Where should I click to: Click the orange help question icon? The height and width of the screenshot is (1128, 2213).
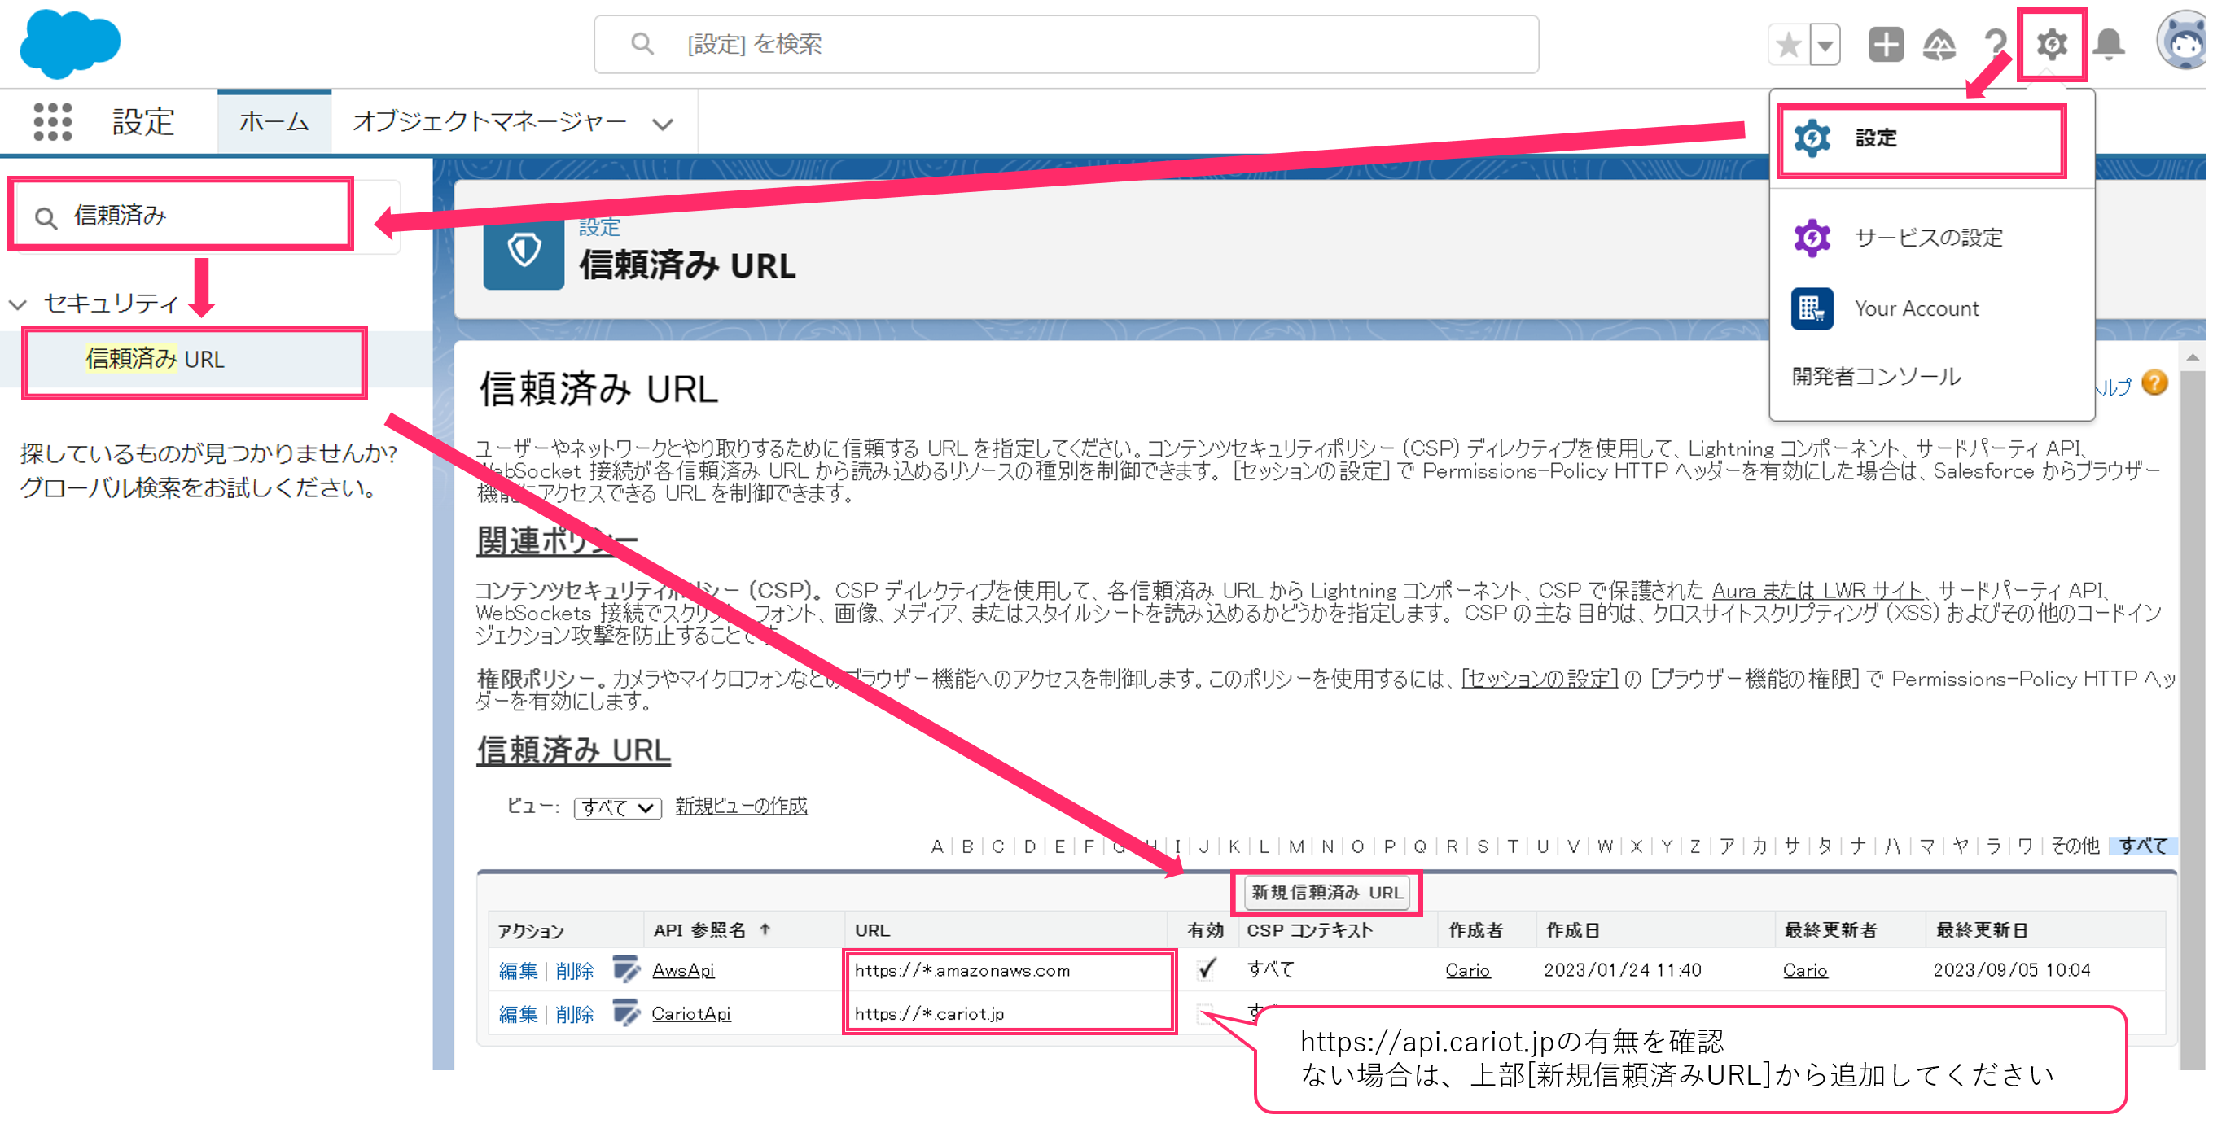(x=2154, y=383)
